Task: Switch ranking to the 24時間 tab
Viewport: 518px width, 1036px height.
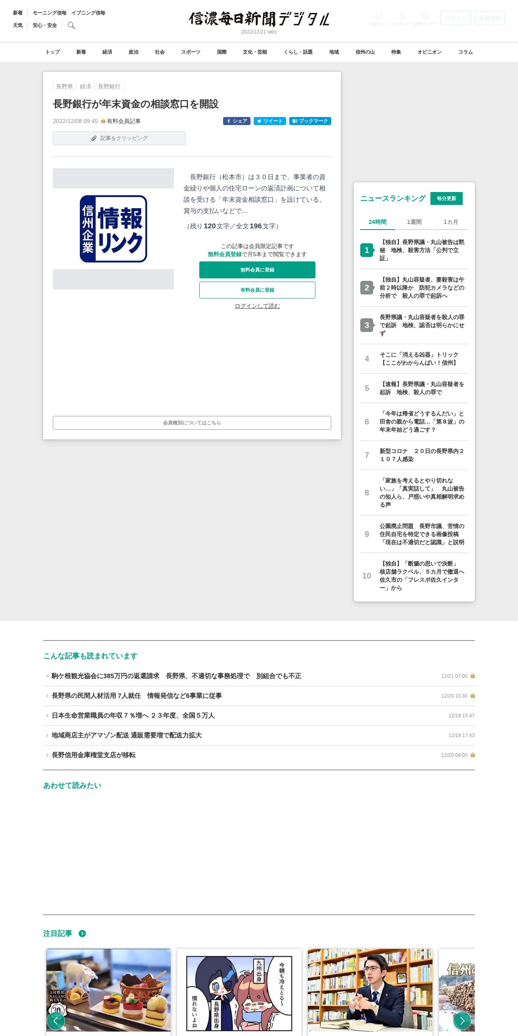Action: point(378,222)
